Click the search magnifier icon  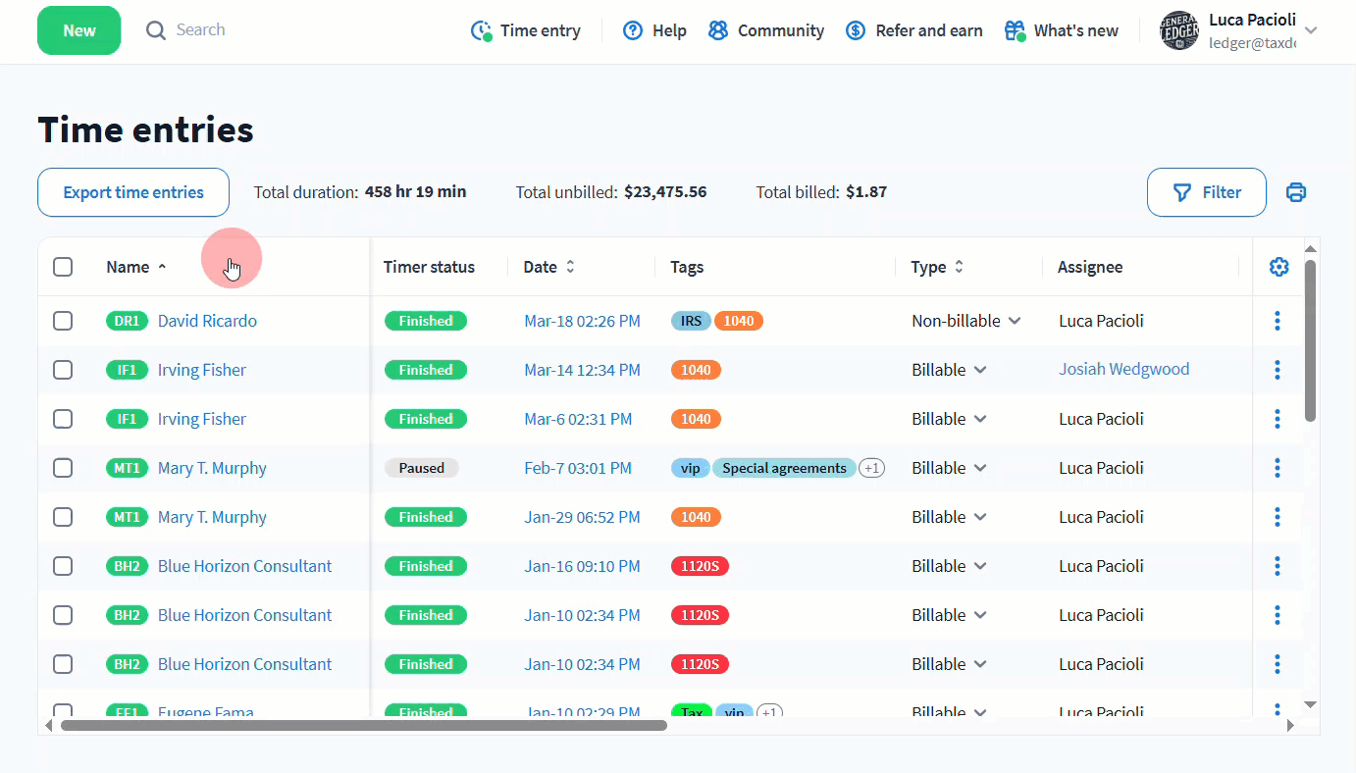click(156, 30)
